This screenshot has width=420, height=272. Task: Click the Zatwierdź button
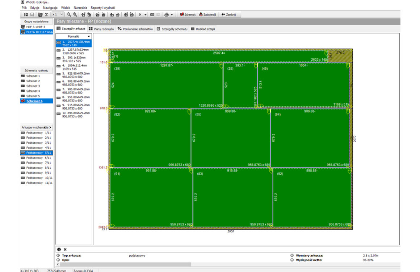pos(207,15)
